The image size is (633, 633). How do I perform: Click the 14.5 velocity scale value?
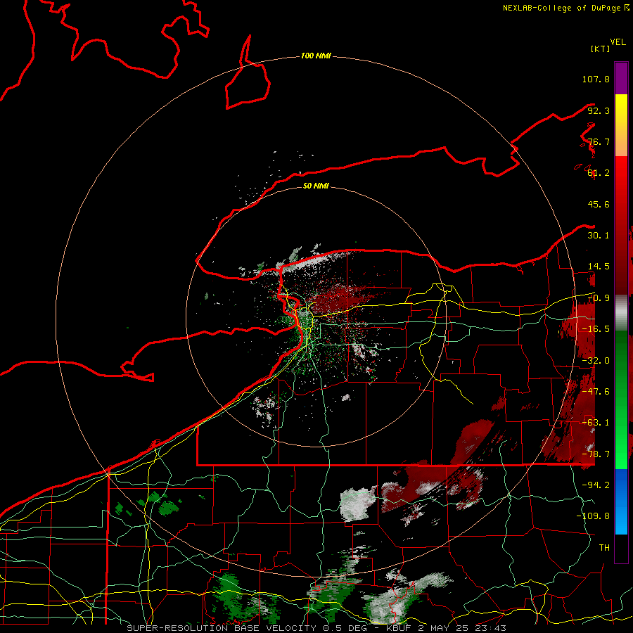(599, 267)
